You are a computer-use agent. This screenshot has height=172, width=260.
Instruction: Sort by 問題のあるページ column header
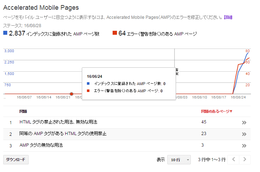click(x=217, y=112)
